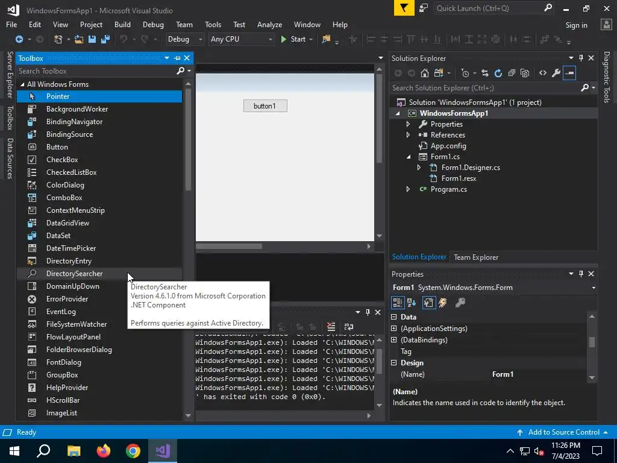Click the Events lightning icon in Properties
The height and width of the screenshot is (463, 617).
pyautogui.click(x=443, y=303)
